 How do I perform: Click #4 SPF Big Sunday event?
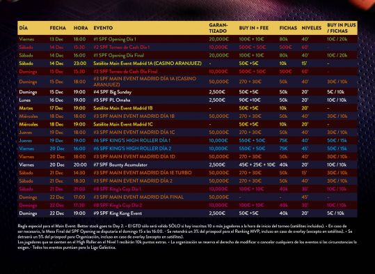pyautogui.click(x=112, y=92)
